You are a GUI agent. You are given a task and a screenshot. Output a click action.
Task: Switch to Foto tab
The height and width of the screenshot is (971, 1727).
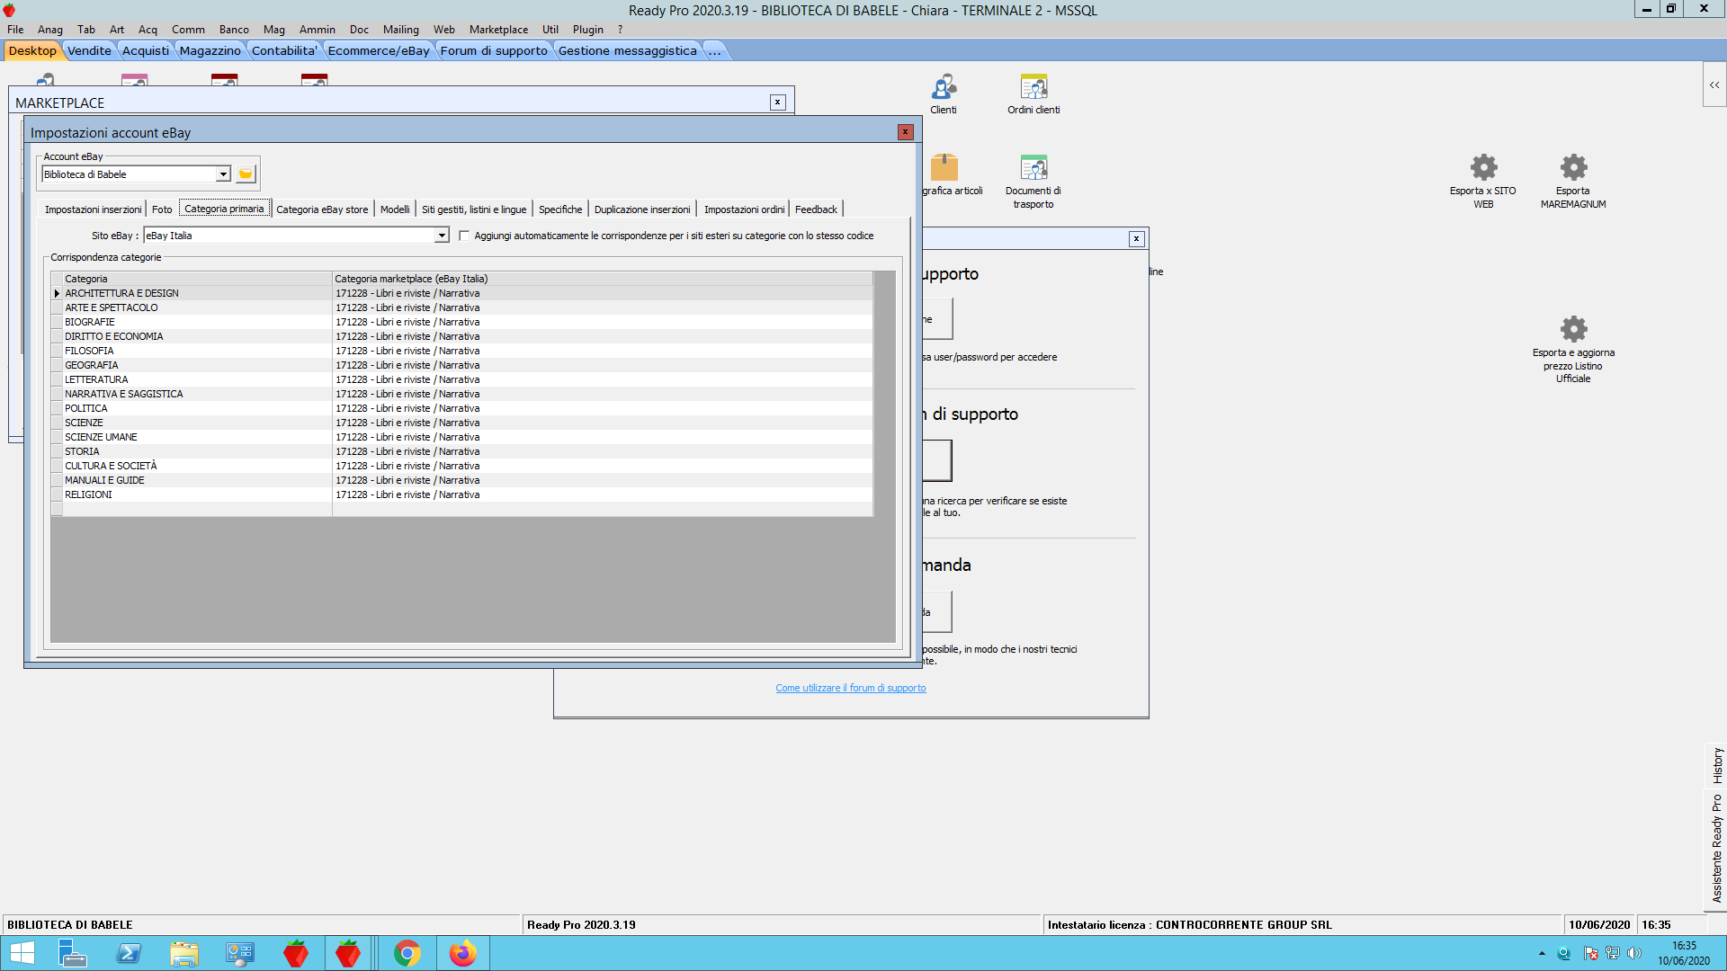coord(162,209)
